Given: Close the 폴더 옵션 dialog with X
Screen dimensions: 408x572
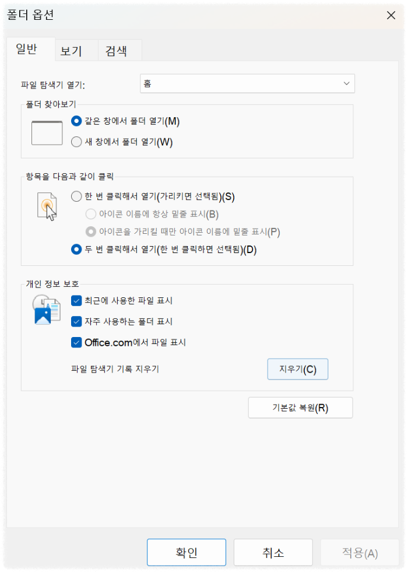Looking at the screenshot, I should coord(391,16).
